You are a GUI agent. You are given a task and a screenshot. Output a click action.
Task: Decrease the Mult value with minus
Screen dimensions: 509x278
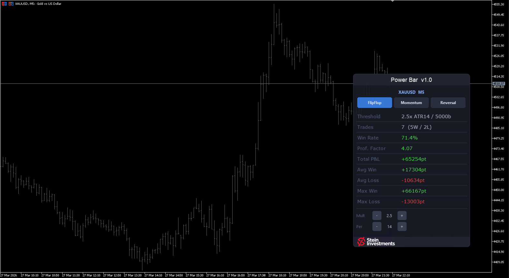[x=377, y=216]
